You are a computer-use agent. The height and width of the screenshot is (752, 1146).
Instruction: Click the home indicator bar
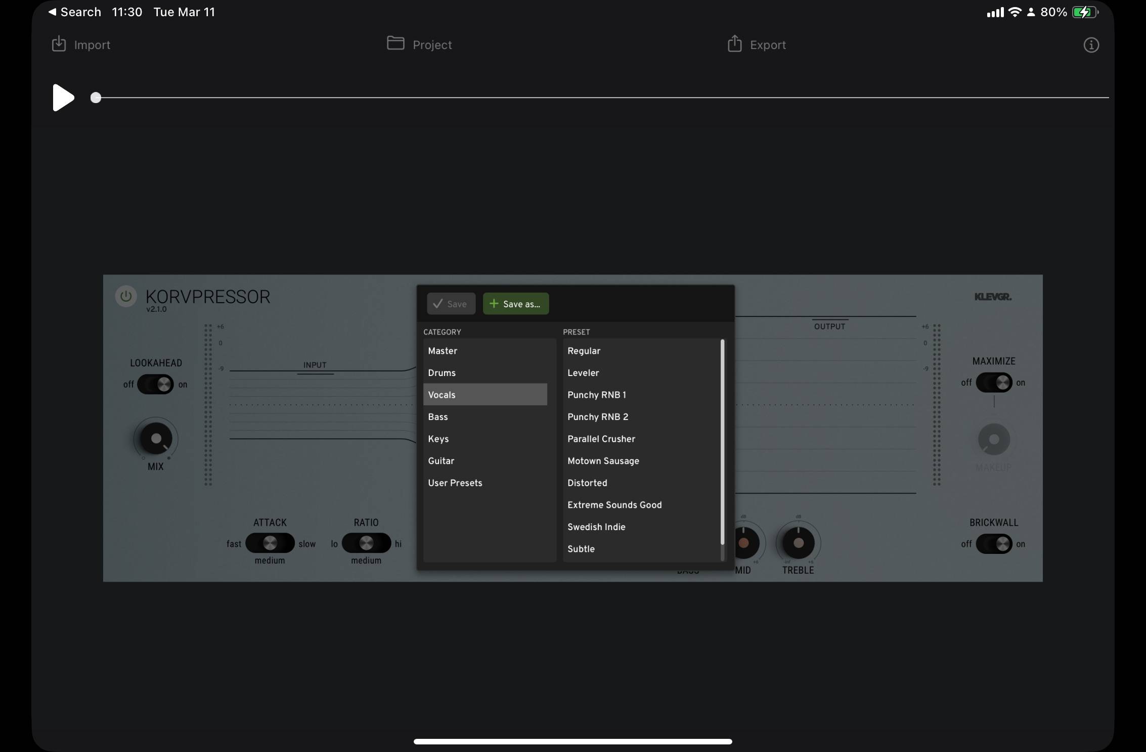(x=573, y=741)
